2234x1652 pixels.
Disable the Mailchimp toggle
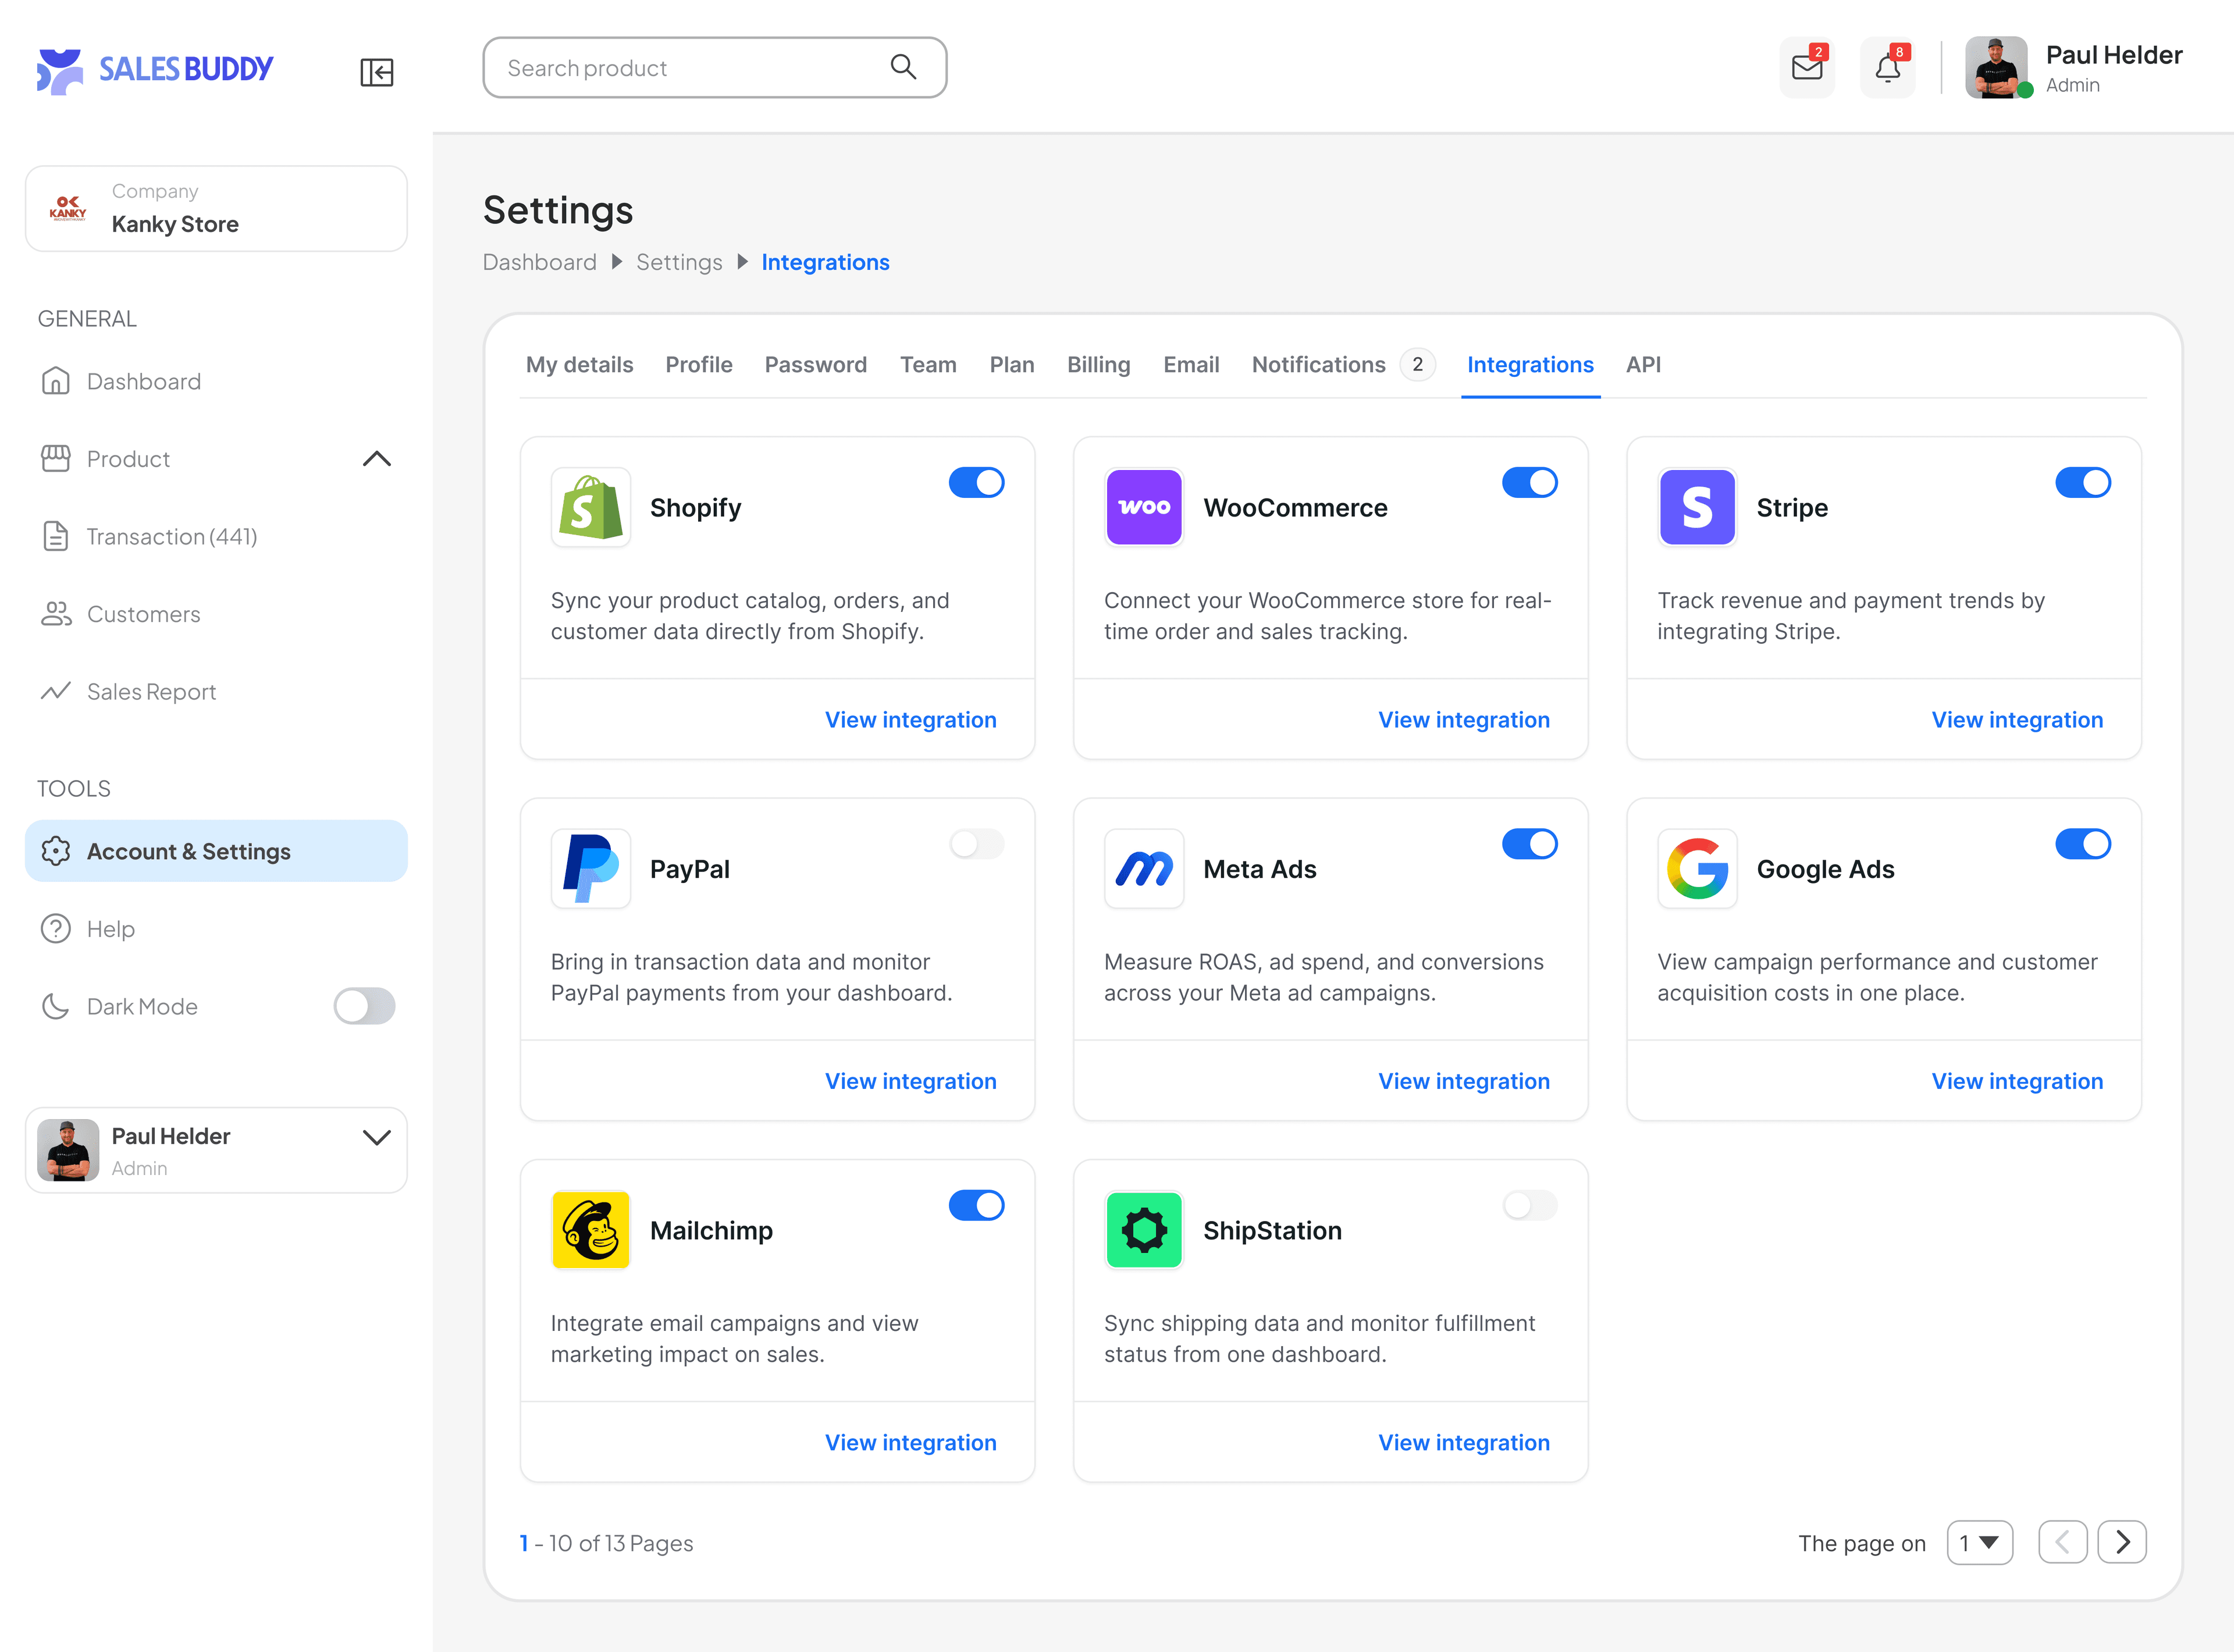(x=977, y=1205)
